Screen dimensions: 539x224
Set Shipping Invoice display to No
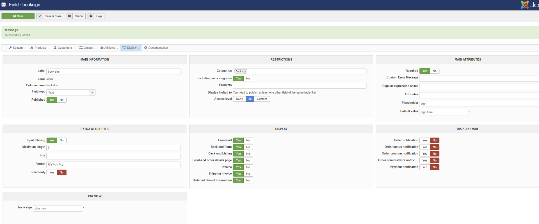(x=248, y=174)
